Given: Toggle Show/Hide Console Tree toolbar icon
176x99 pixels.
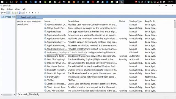Looking at the screenshot, I should point(9,13).
